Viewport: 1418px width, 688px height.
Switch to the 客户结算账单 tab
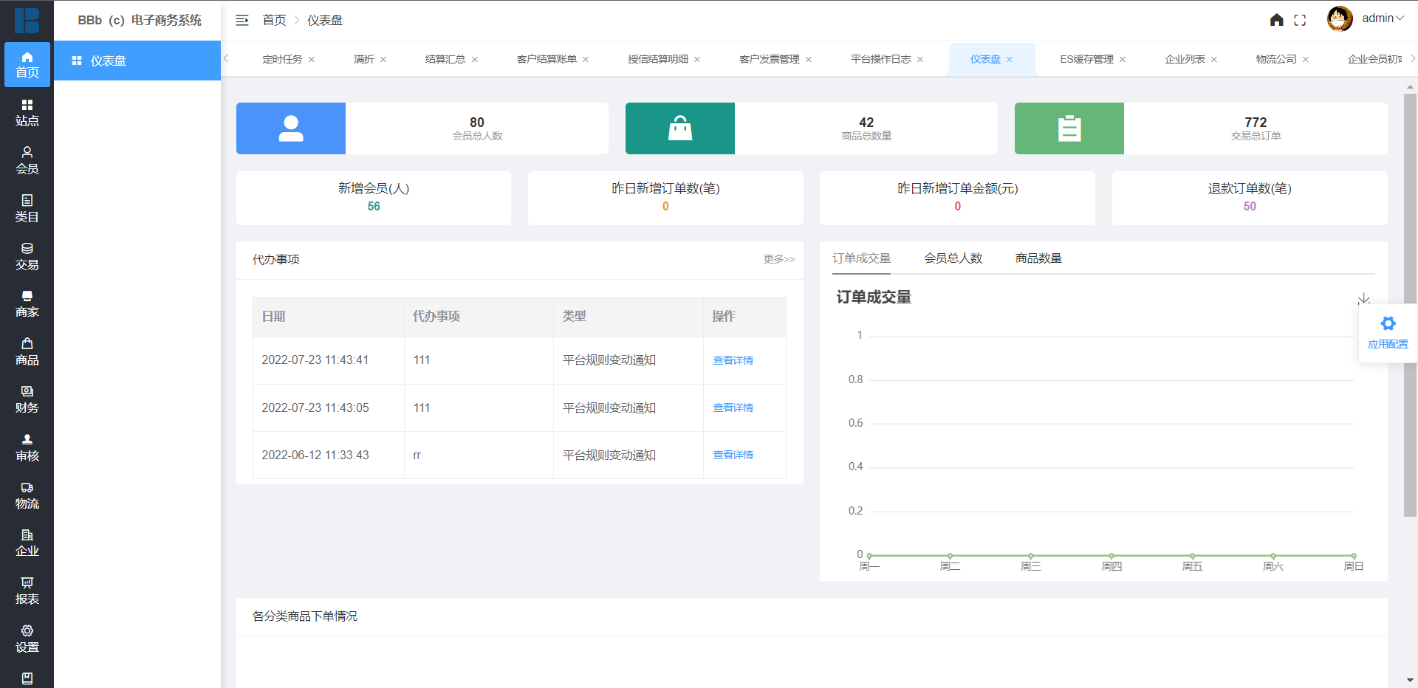coord(547,59)
